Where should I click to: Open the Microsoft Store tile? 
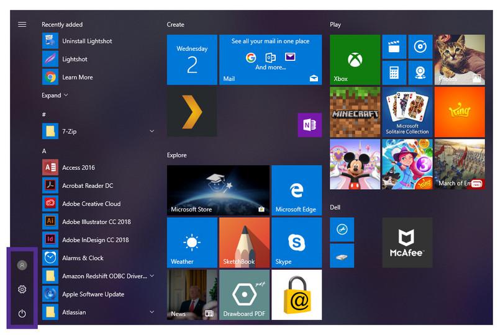point(218,190)
